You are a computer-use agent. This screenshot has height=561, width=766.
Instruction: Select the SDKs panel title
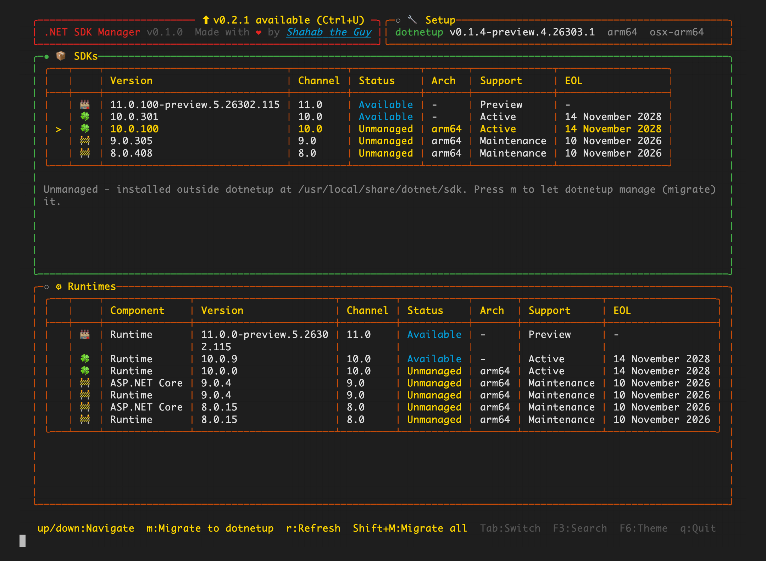pos(86,56)
